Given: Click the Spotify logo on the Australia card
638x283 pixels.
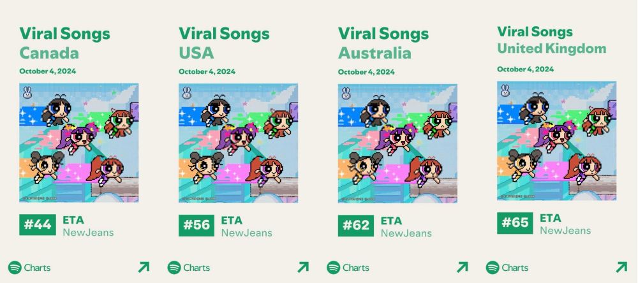Looking at the screenshot, I should (333, 268).
